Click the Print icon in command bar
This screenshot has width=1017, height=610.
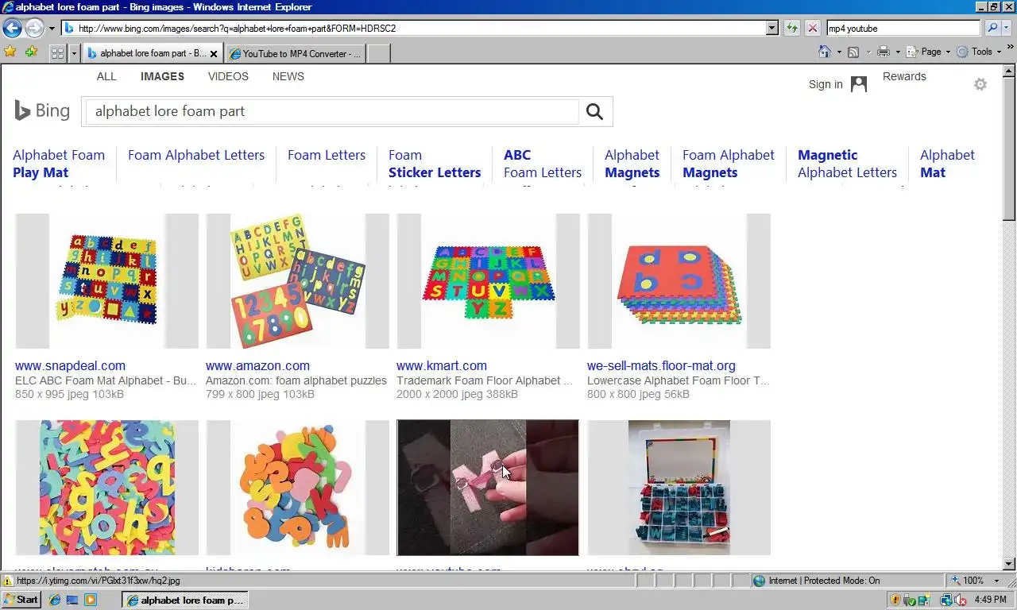(883, 52)
